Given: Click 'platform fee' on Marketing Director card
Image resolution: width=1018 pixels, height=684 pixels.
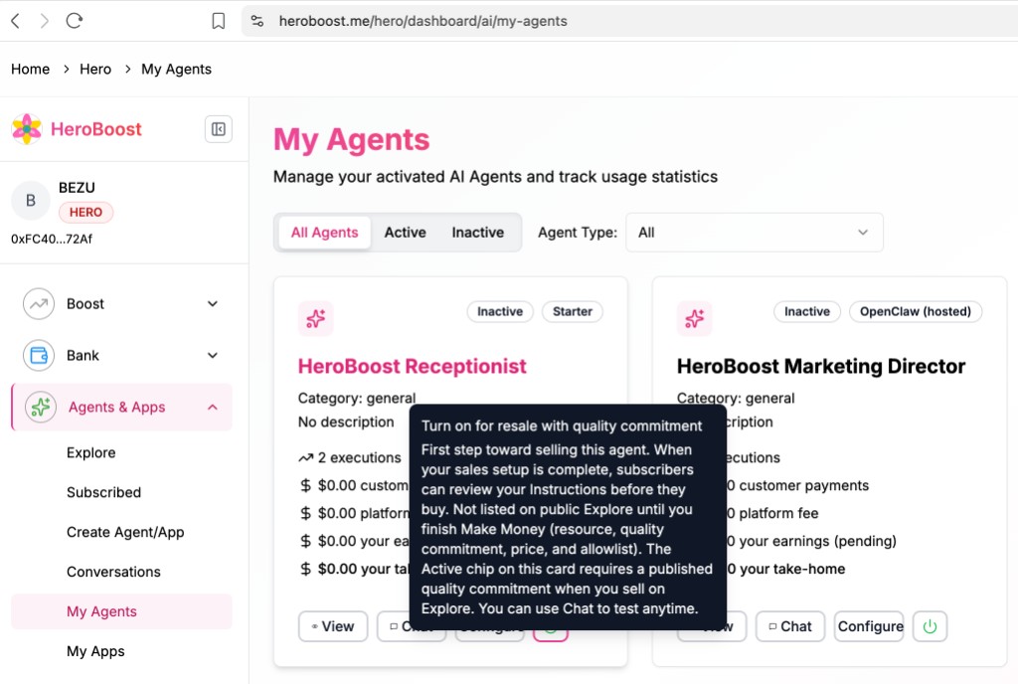Looking at the screenshot, I should (x=779, y=513).
